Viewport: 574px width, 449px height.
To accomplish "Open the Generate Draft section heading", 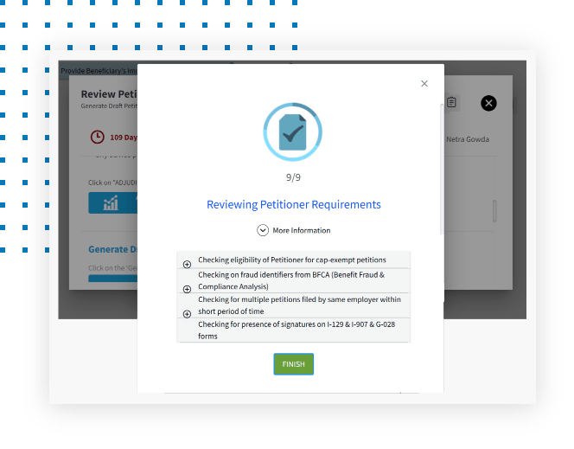I will pyautogui.click(x=112, y=249).
